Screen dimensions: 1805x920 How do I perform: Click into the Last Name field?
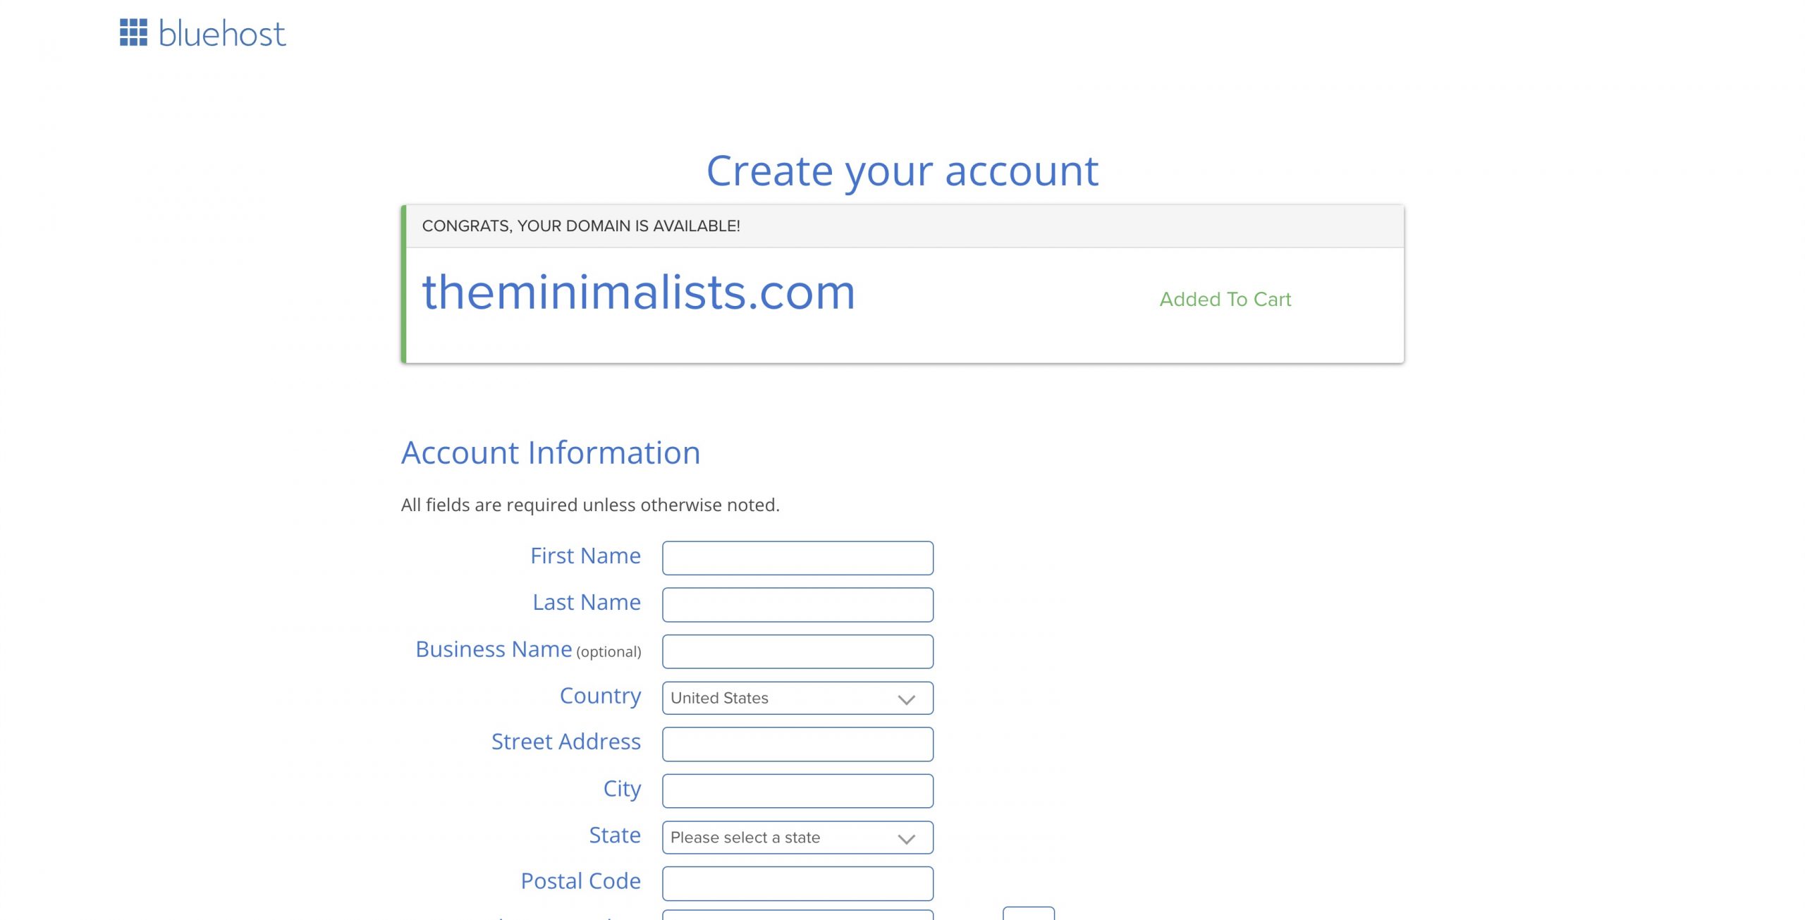(x=797, y=605)
